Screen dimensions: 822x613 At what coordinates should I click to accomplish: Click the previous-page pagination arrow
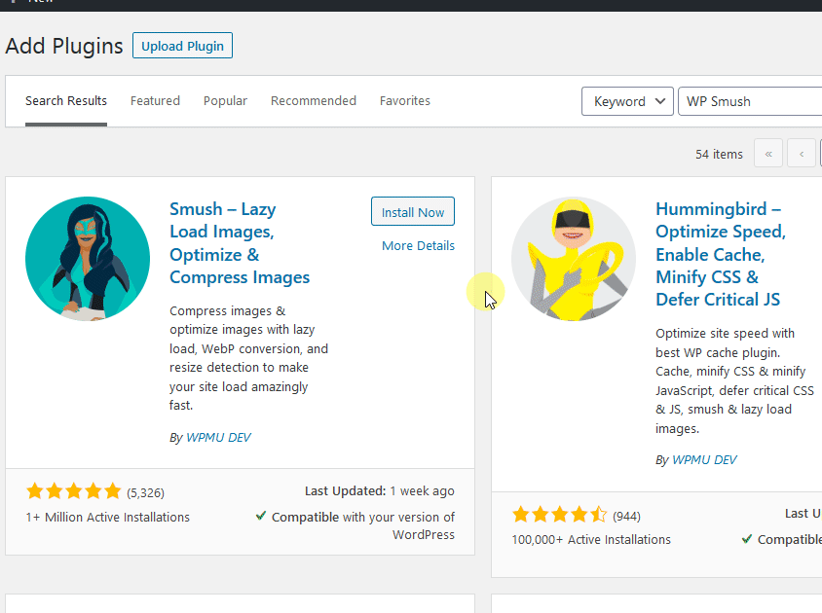(801, 153)
